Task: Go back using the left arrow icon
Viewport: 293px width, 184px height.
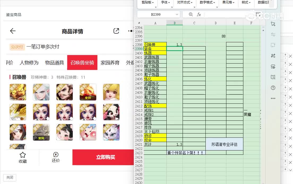Action: tap(13, 31)
